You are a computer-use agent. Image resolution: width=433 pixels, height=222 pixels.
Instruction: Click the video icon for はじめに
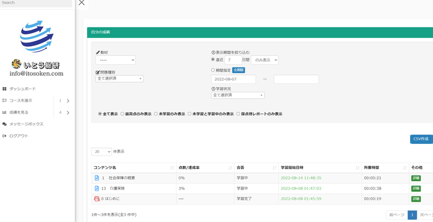[x=97, y=199]
